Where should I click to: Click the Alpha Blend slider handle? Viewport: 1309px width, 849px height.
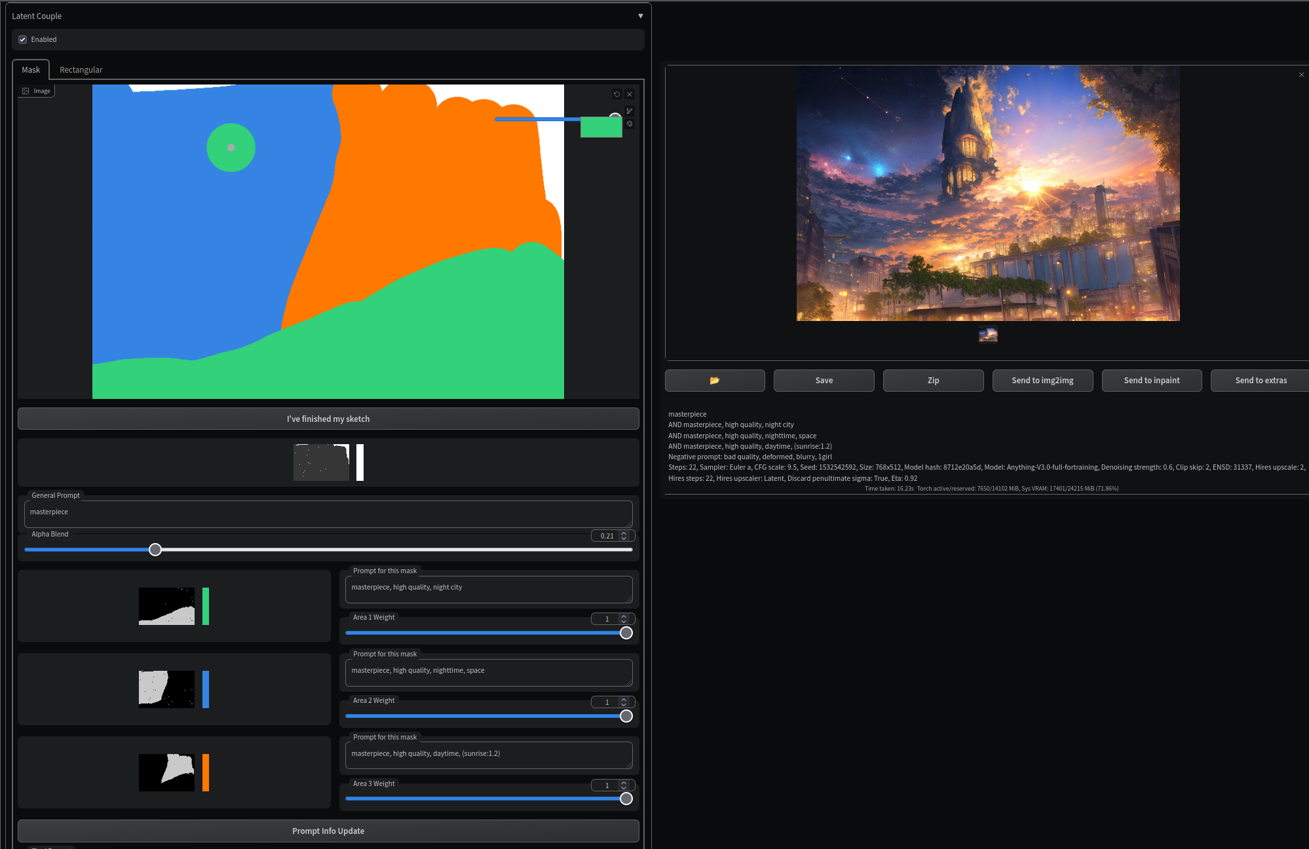(155, 550)
